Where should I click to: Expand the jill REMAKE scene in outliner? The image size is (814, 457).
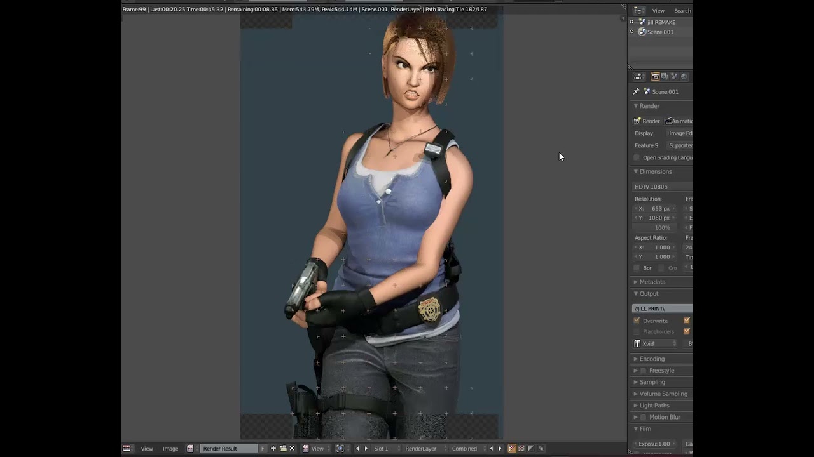[x=631, y=22]
